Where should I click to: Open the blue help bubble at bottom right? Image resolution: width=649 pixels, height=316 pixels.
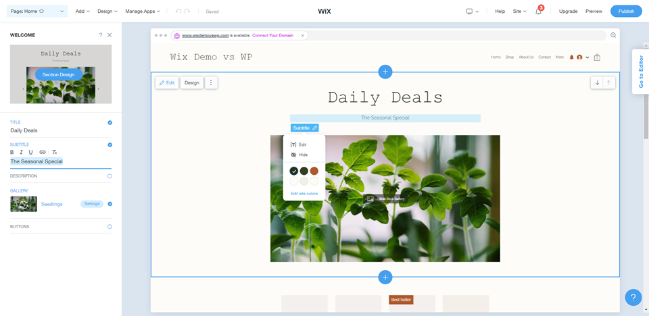[633, 297]
